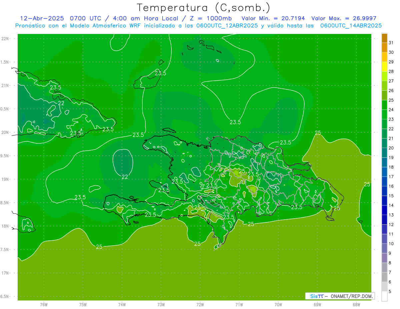Click the '21N' latitude axis label
Image resolution: width=400 pixels, height=309 pixels.
[5, 85]
